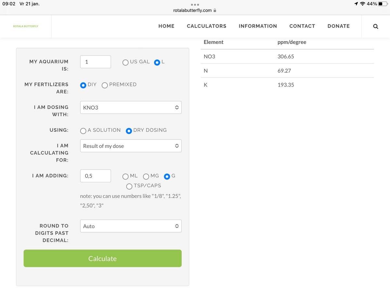Open the DONATE page link
Screen dimensions: 390x292
(x=338, y=26)
